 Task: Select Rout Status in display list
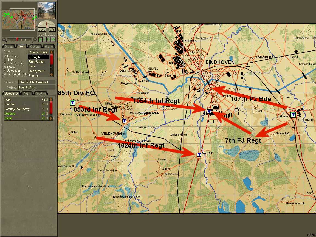coord(38,62)
